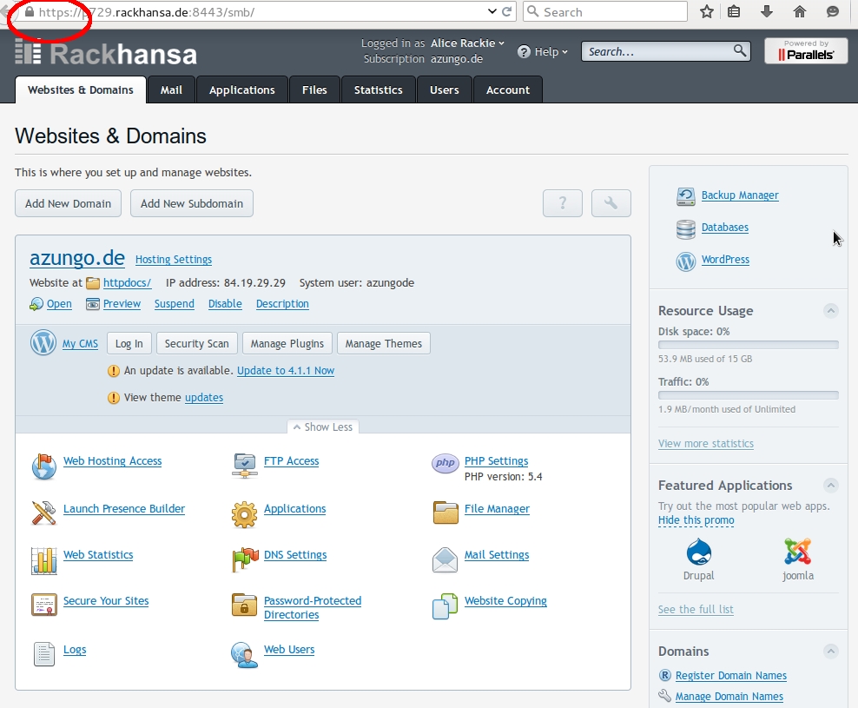Switch to the Mail tab

[171, 89]
